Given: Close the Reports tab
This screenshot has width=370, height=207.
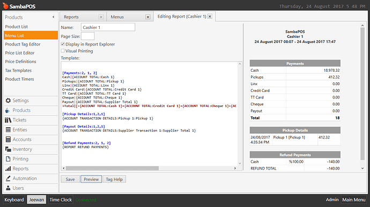Looking at the screenshot, I should pyautogui.click(x=101, y=17).
